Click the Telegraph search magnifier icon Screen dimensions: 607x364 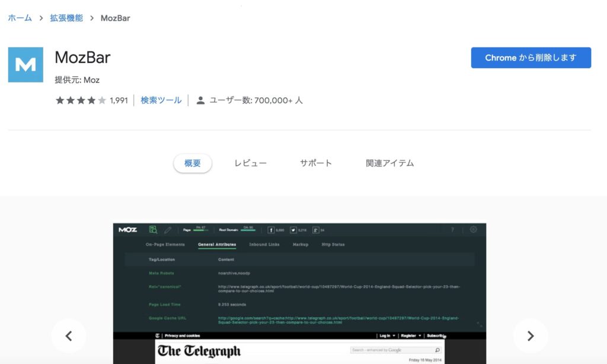click(x=437, y=350)
